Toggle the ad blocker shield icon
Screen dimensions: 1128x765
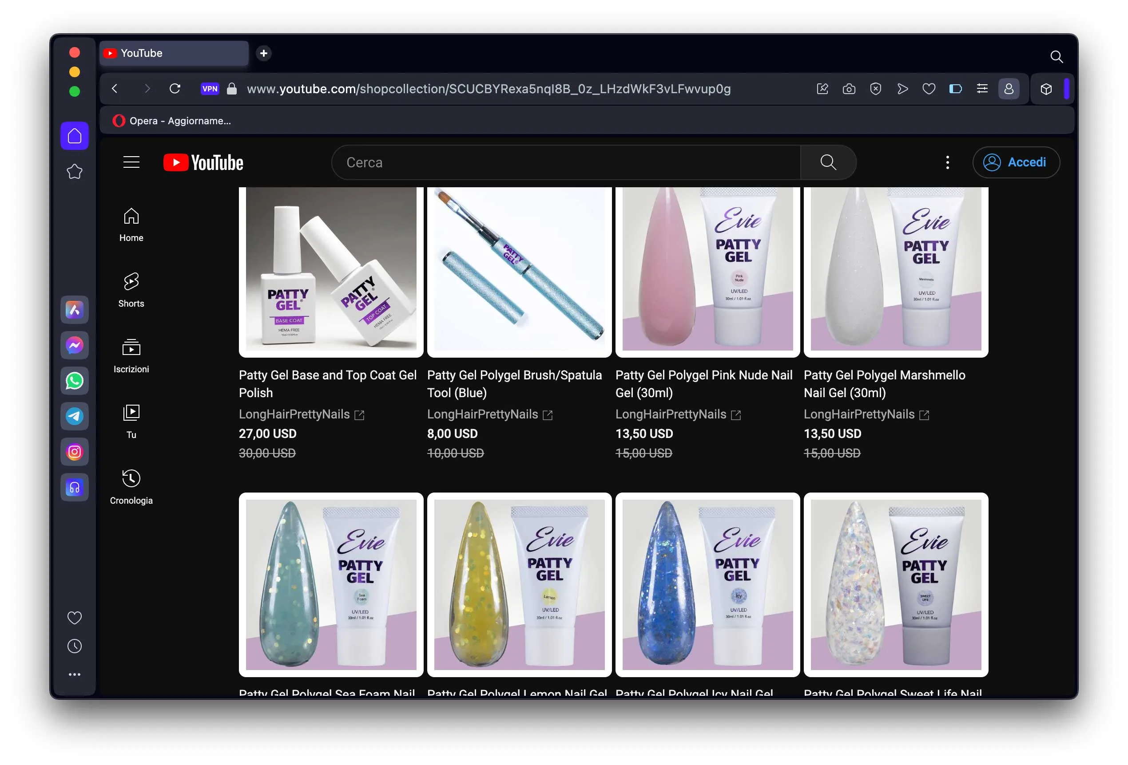pyautogui.click(x=875, y=89)
